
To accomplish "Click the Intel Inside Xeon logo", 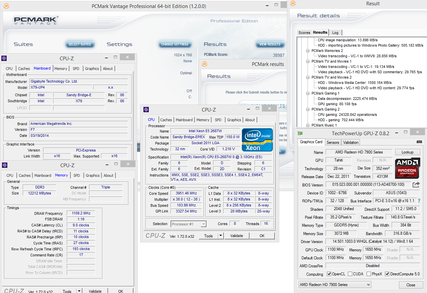I will click(x=257, y=140).
